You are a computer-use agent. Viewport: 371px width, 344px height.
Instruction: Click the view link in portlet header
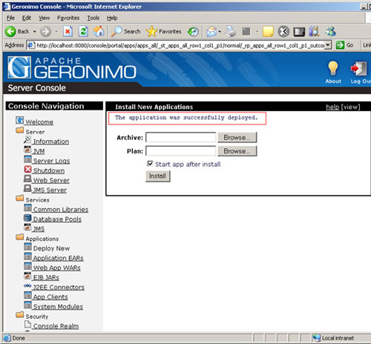click(350, 107)
